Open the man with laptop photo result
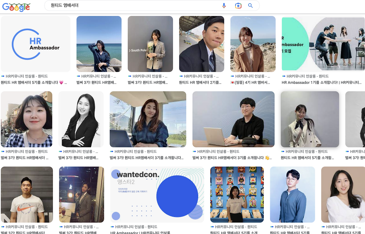The height and width of the screenshot is (234, 365). tap(233, 119)
